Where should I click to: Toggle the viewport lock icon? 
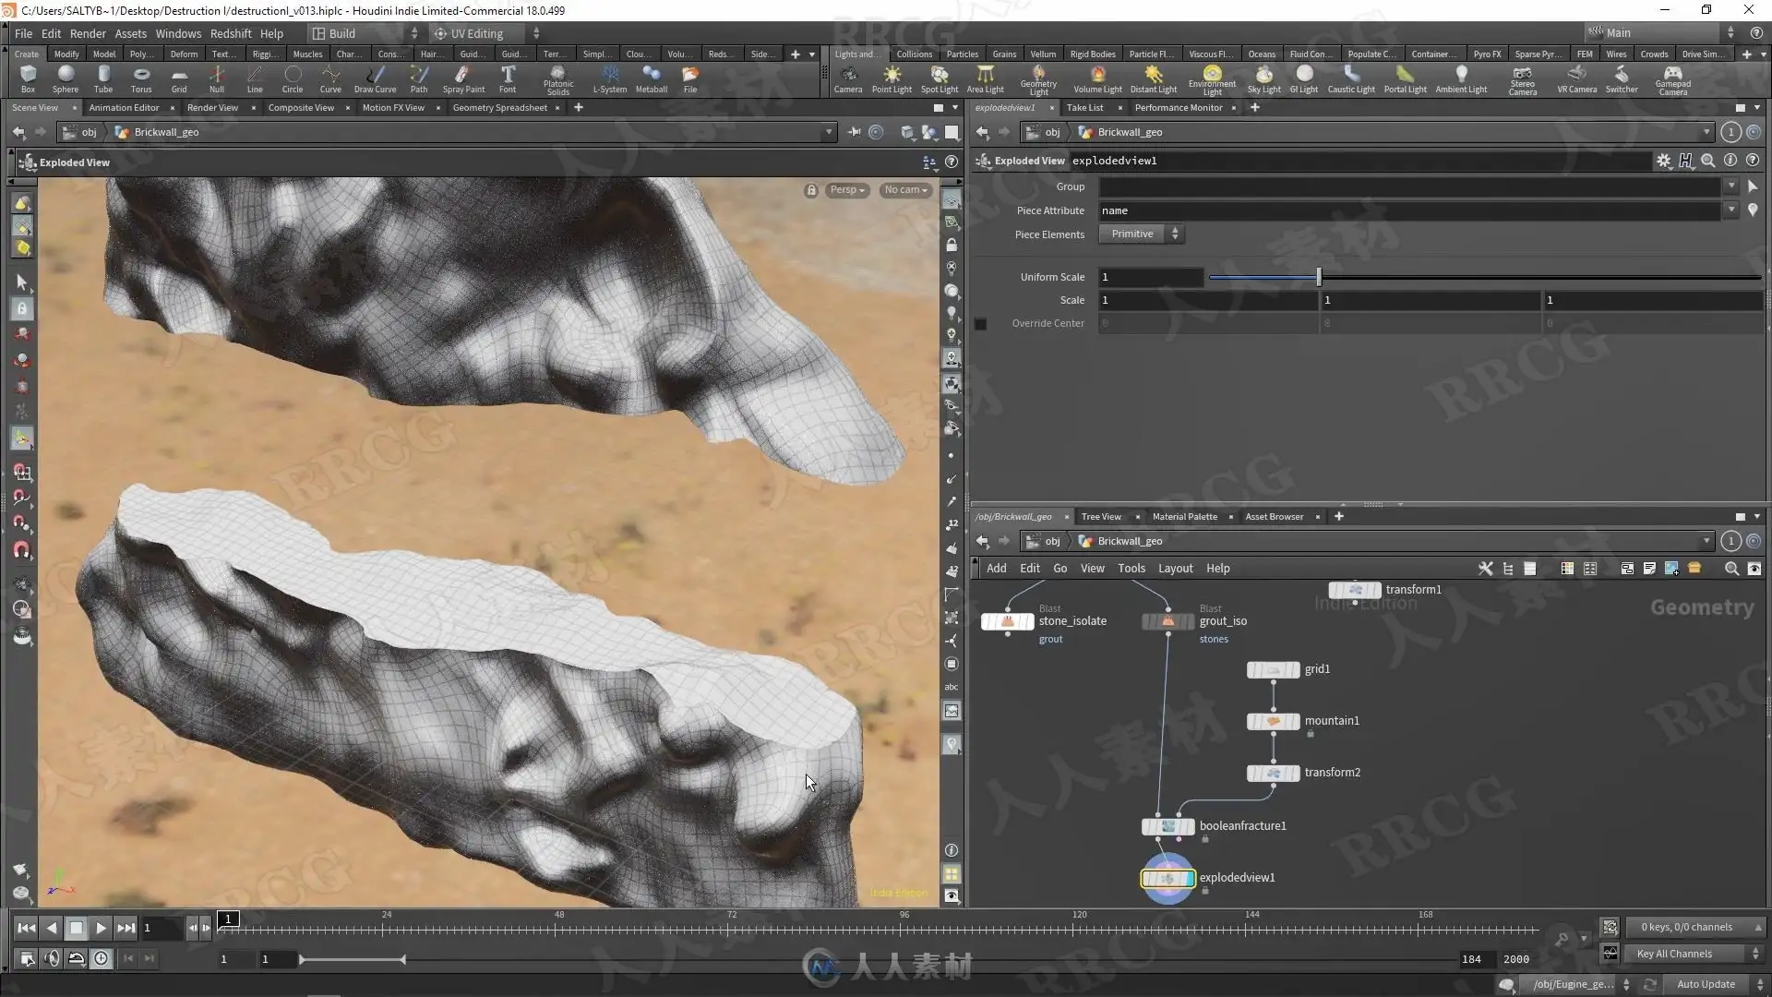[x=810, y=190]
